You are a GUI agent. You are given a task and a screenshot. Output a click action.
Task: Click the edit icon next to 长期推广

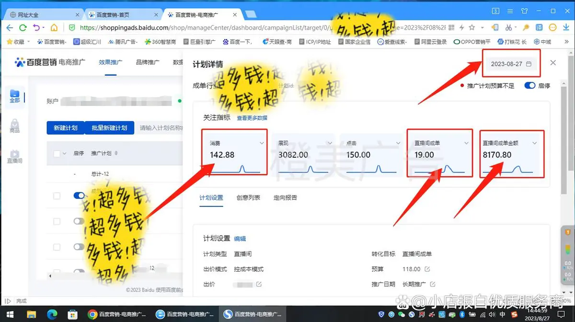pyautogui.click(x=433, y=284)
